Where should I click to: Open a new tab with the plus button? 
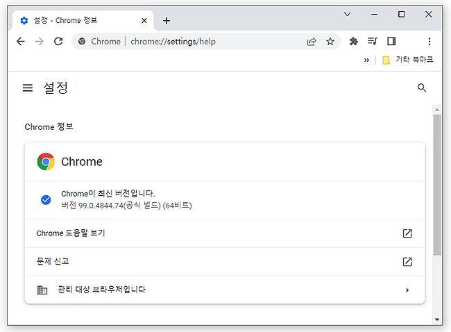(167, 20)
